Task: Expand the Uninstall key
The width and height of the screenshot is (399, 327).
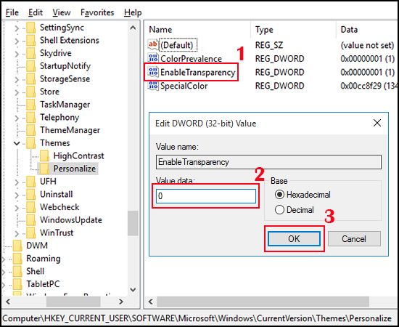Action: click(17, 195)
